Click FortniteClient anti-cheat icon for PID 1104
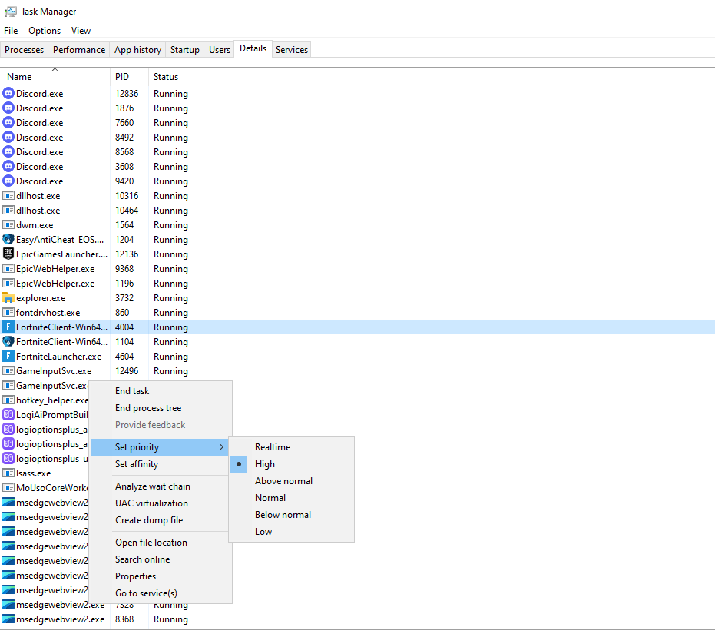Image resolution: width=715 pixels, height=634 pixels. [x=8, y=342]
